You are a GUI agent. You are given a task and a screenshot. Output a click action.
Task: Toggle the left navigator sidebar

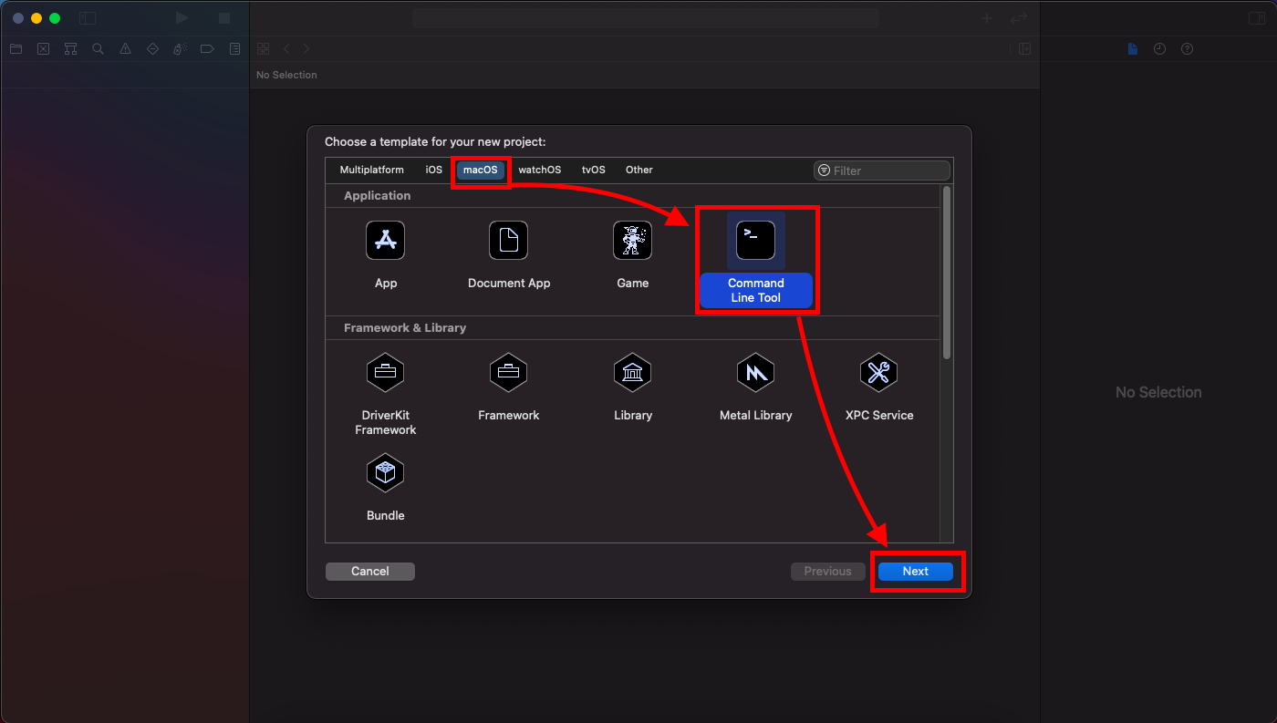(88, 18)
